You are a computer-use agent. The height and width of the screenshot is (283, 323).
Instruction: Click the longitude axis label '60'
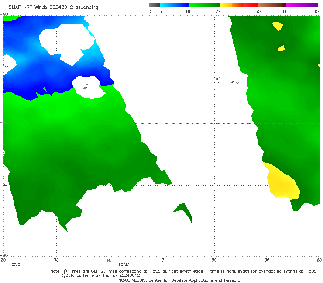tap(320, 260)
